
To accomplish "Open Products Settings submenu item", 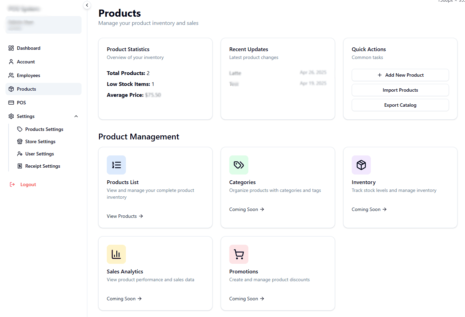I will 44,129.
